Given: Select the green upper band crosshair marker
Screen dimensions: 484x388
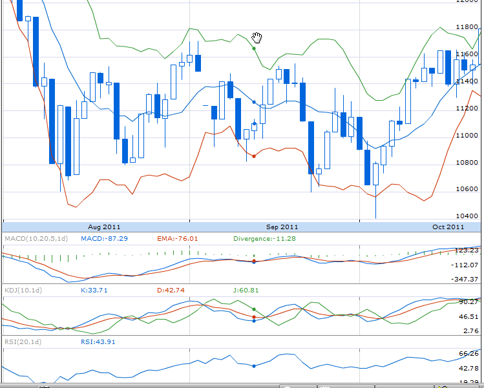Looking at the screenshot, I should click(254, 48).
